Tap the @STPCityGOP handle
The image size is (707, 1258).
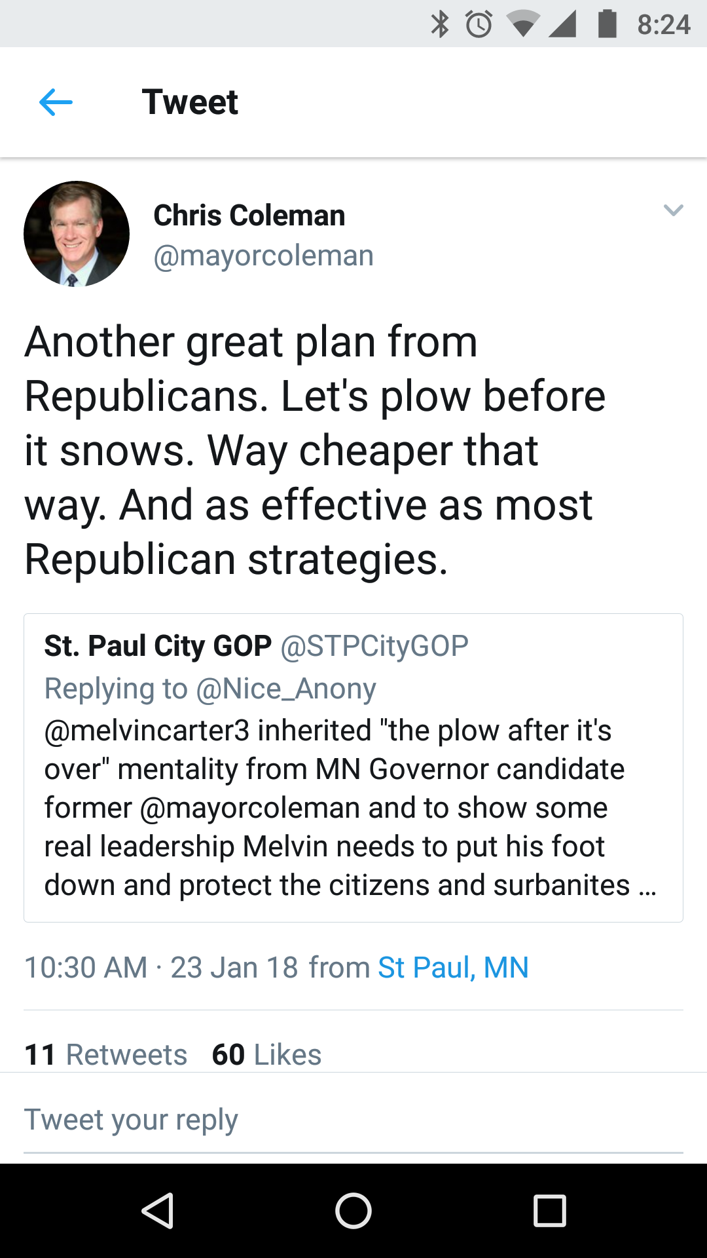pyautogui.click(x=374, y=646)
